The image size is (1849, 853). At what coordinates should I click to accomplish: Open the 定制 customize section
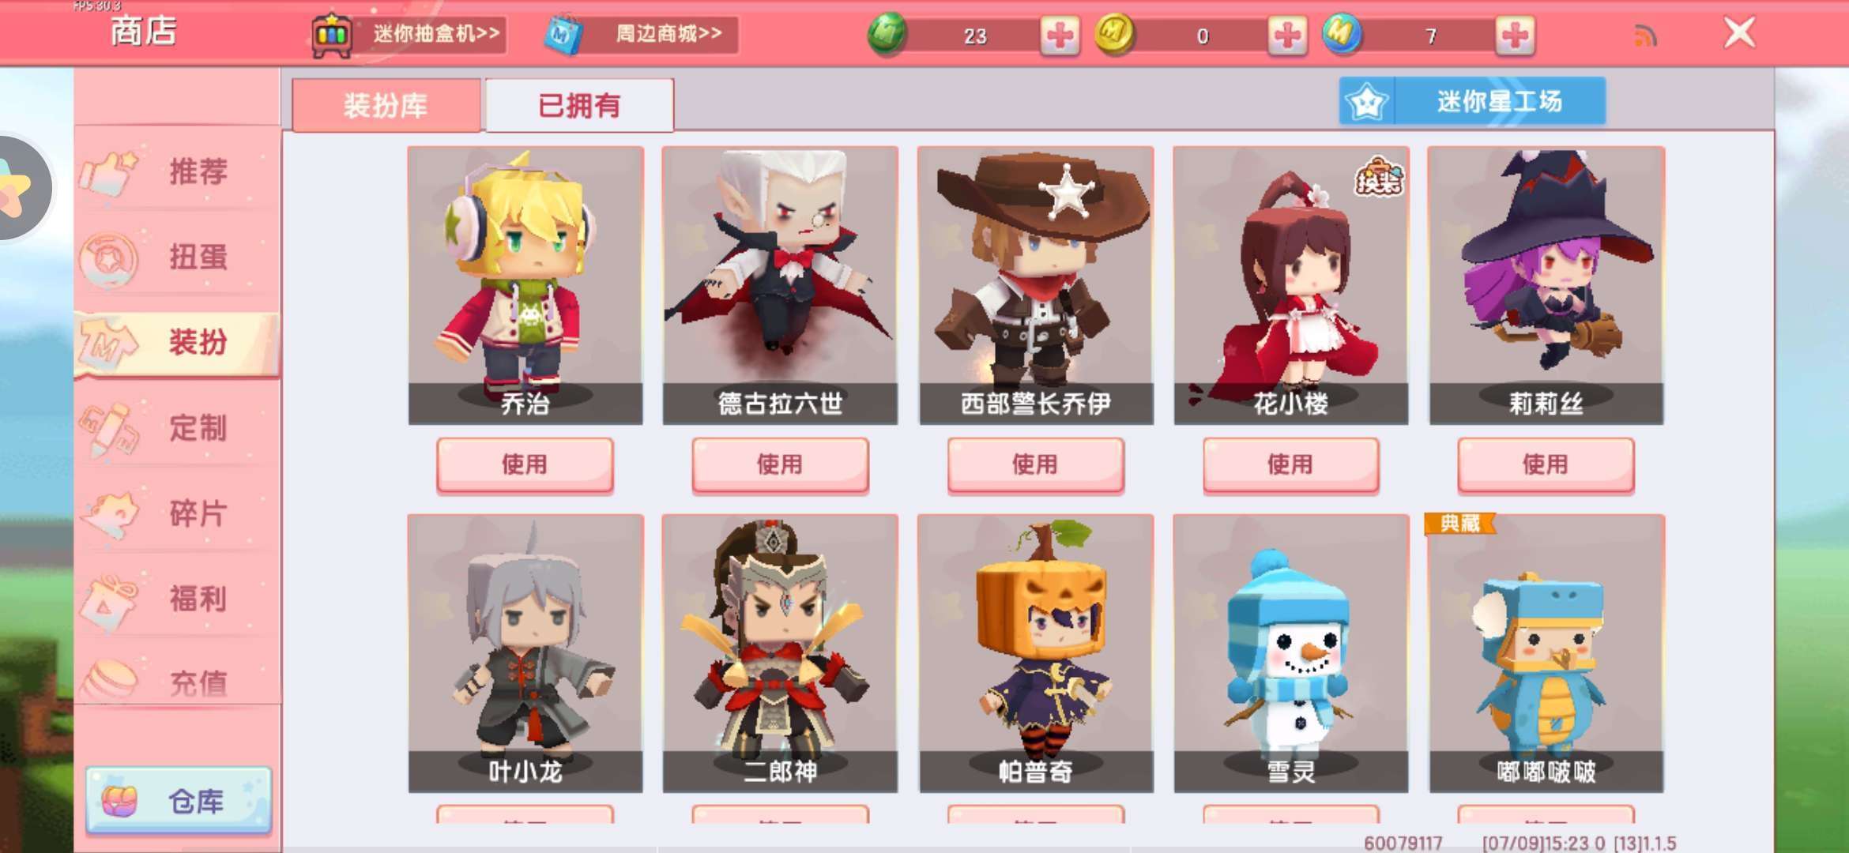[178, 428]
